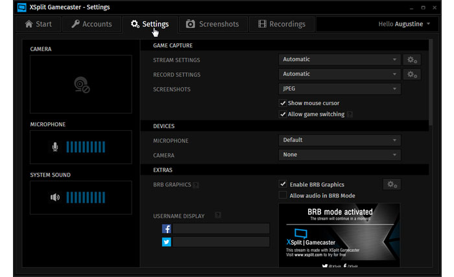Viewport: 454px width, 277px height.
Task: Open the Screenshots tab
Action: [x=213, y=24]
